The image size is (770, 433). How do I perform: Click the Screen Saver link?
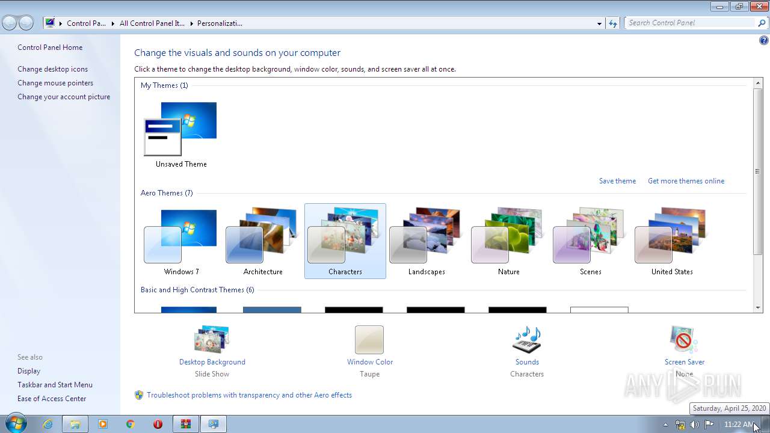click(685, 362)
